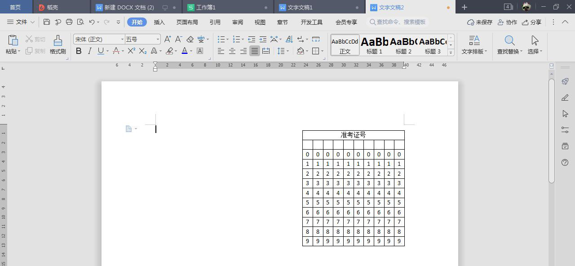Expand the styles gallery more arrow
This screenshot has width=575, height=266.
pyautogui.click(x=451, y=53)
